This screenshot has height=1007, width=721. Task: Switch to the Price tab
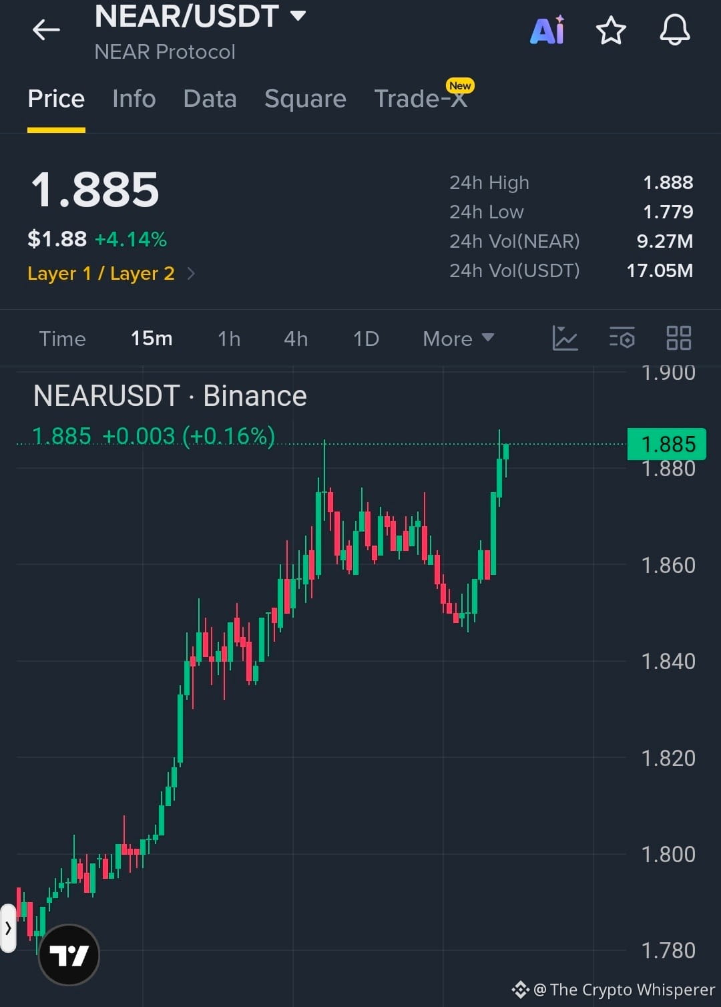coord(56,99)
